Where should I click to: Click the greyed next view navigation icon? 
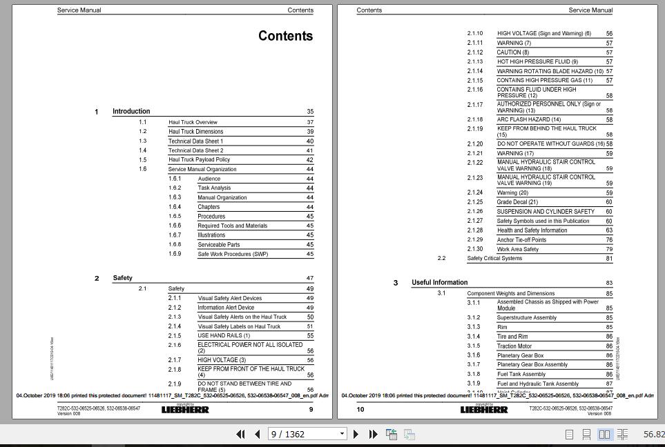tap(409, 434)
